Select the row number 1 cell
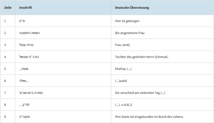Screen dimensions: 214x123 click(5, 21)
